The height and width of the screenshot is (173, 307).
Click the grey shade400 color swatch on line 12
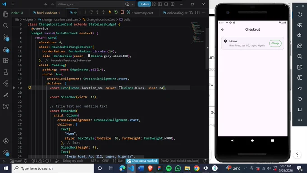tap(89, 56)
